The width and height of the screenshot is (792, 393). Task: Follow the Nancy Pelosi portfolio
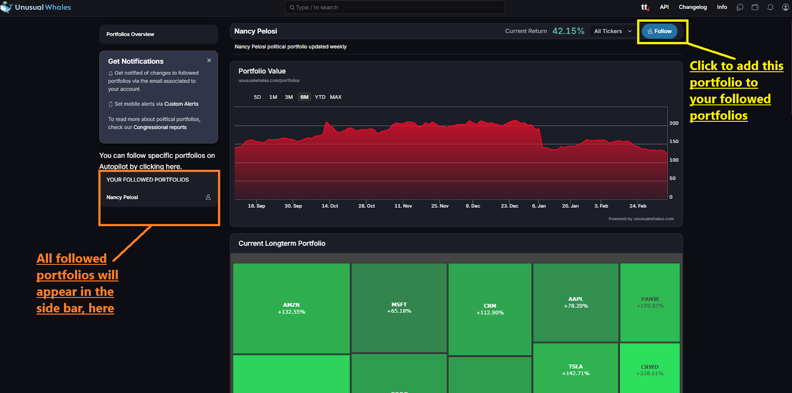tap(659, 31)
